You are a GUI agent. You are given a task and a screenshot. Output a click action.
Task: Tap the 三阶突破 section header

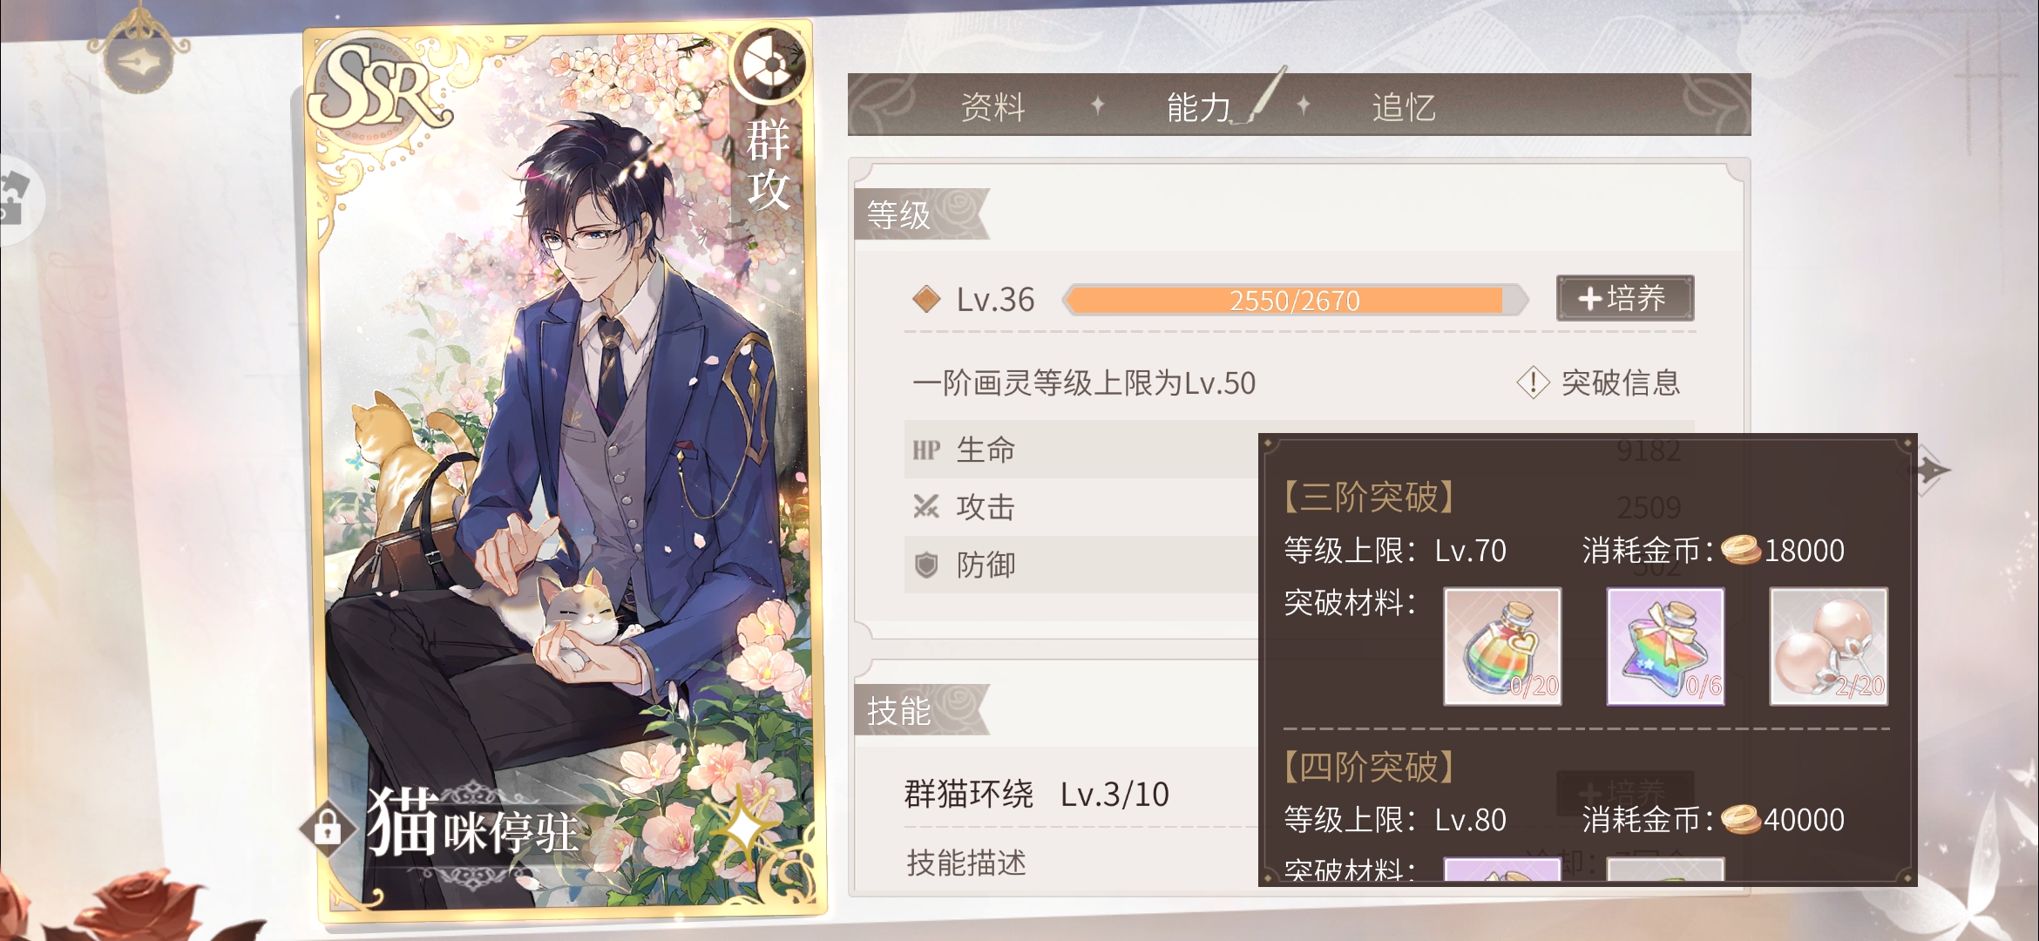click(x=1369, y=498)
